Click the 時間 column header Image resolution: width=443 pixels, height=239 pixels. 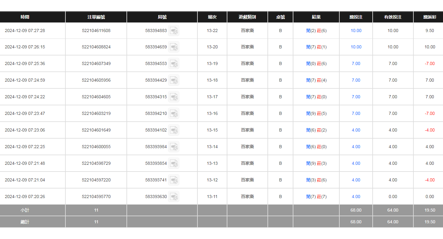[x=25, y=17]
